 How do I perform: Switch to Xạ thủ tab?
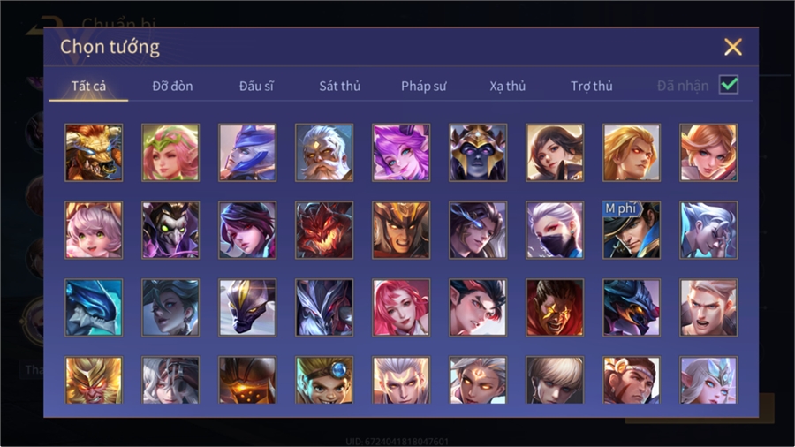coord(508,87)
